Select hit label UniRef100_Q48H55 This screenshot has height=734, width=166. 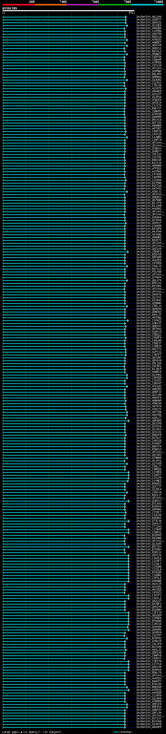(x=149, y=117)
